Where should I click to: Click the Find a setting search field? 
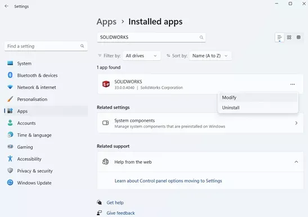point(46,46)
